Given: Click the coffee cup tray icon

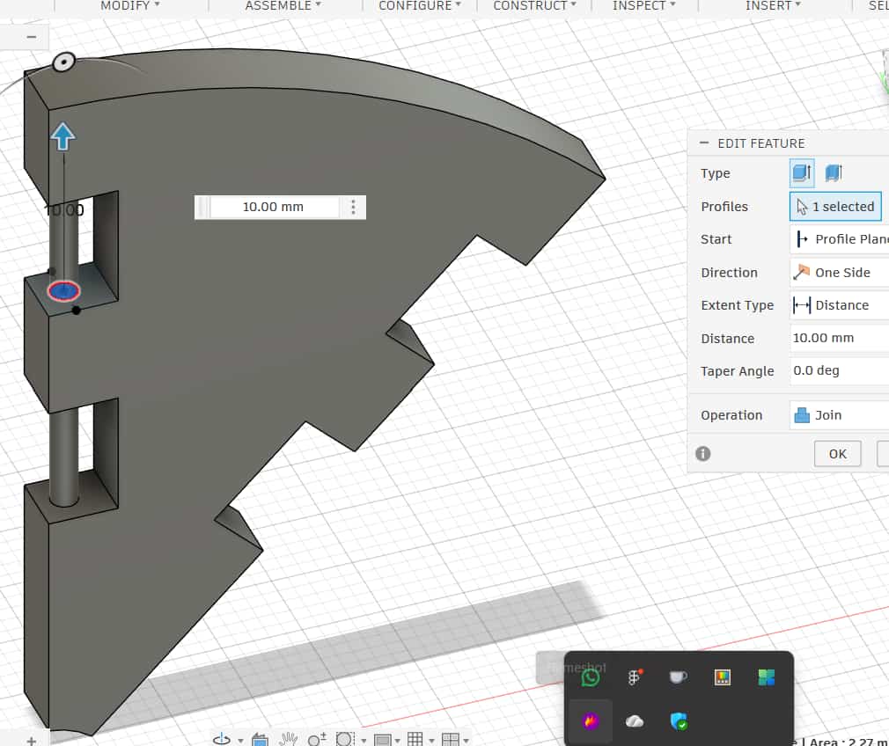Looking at the screenshot, I should (678, 677).
